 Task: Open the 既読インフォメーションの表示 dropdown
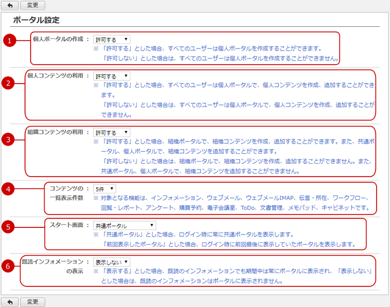[x=111, y=261]
